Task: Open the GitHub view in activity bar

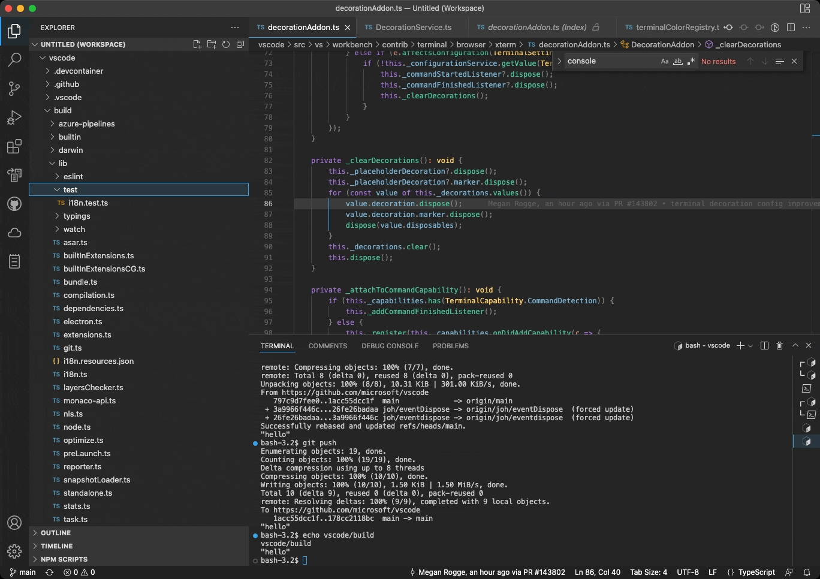Action: (x=14, y=204)
